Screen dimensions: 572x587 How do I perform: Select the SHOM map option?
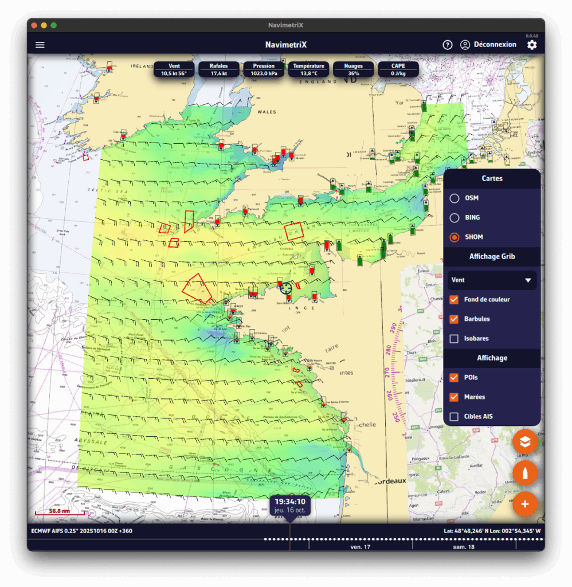pyautogui.click(x=455, y=237)
